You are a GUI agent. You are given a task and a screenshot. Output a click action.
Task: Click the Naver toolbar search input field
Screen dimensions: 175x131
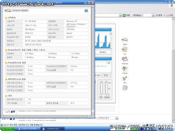147,15
